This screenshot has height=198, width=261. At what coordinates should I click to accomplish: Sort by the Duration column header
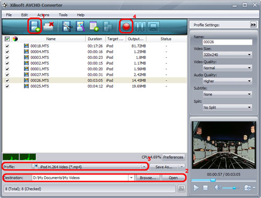tap(95, 39)
